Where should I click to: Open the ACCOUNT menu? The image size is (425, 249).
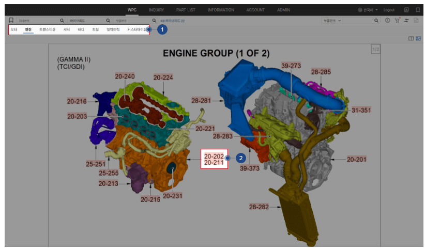pyautogui.click(x=255, y=10)
